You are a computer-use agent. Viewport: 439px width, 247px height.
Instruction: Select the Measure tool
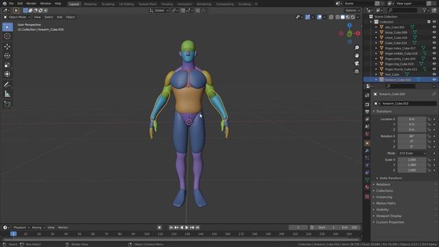coord(8,94)
